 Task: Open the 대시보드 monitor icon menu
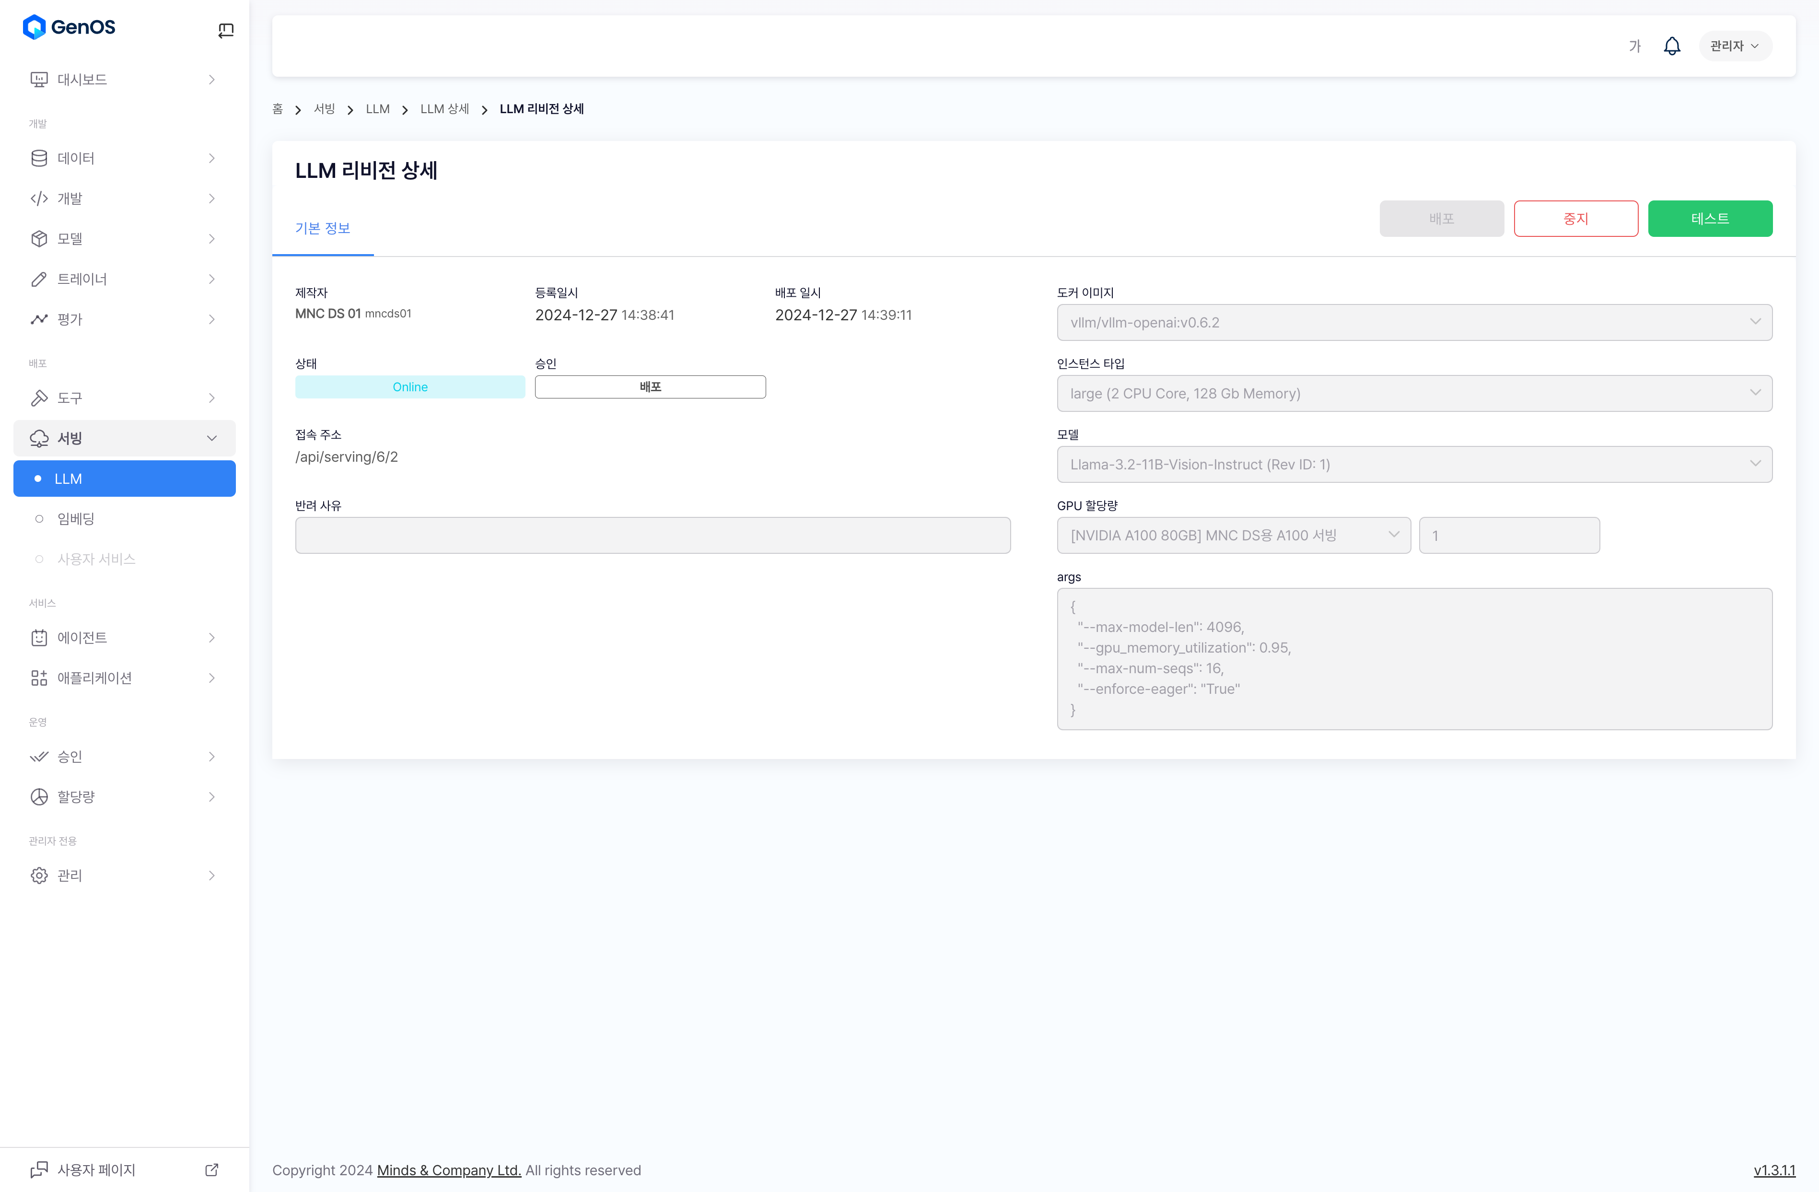click(39, 80)
